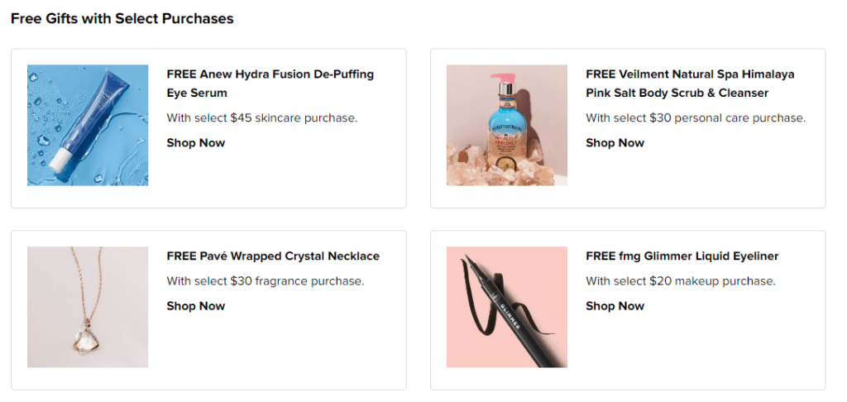Click the $45 skincare purchase description
This screenshot has height=402, width=847.
261,118
